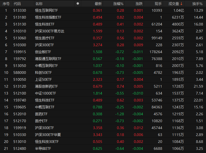Click 现手 value 178264
Screen dimensions: 206x153
156,52
